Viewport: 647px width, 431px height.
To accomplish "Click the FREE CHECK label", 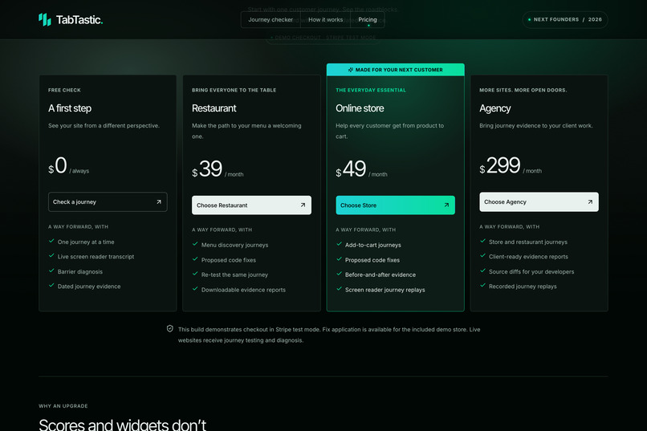I will pos(64,90).
